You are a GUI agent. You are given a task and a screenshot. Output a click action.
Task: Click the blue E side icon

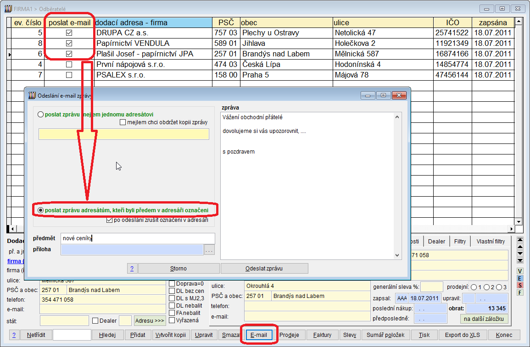tap(520, 278)
